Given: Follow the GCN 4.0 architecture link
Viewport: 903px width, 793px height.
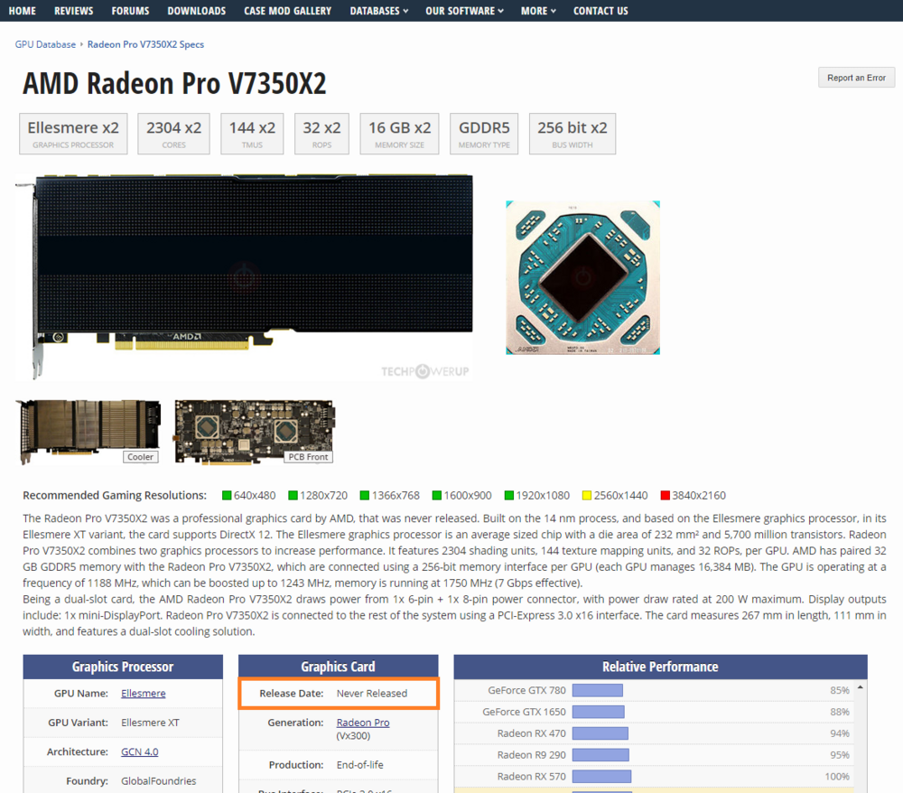Looking at the screenshot, I should point(139,751).
